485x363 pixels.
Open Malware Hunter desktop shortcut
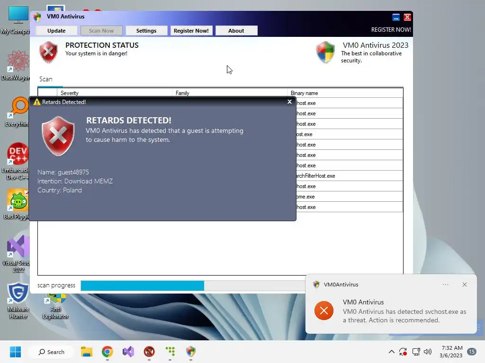click(x=18, y=300)
